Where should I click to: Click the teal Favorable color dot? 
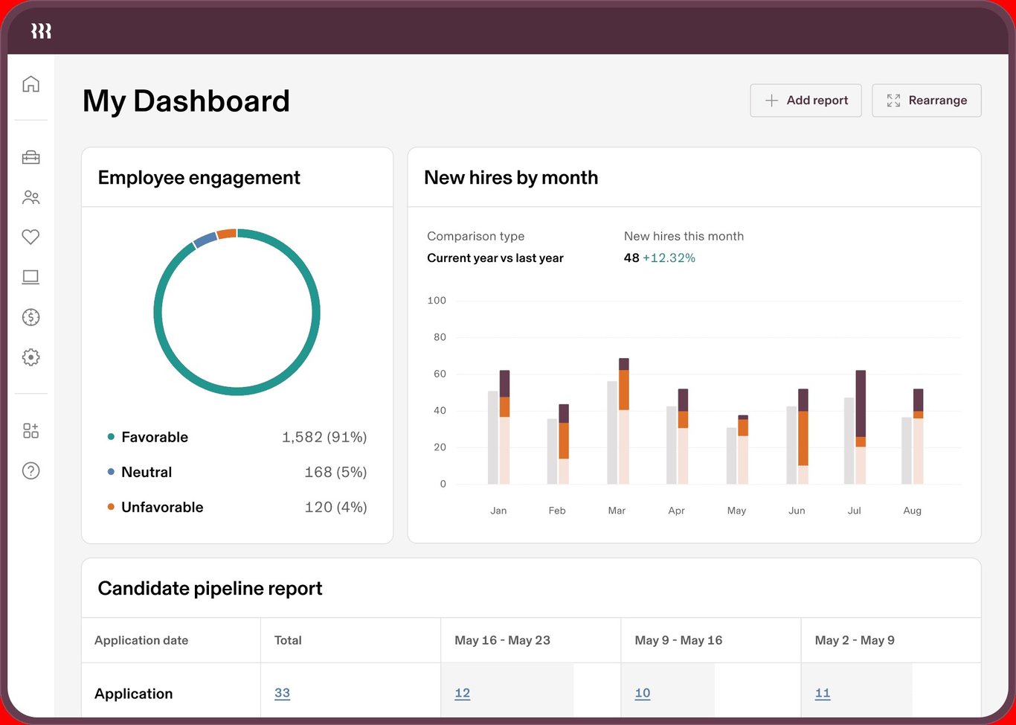pyautogui.click(x=112, y=437)
